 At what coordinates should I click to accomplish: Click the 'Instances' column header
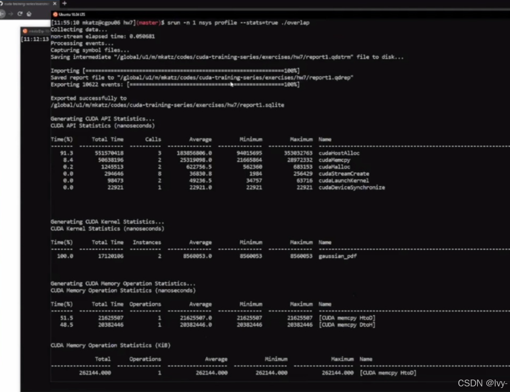[x=147, y=242]
